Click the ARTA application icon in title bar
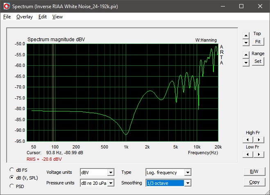This screenshot has width=270, height=195. (7, 7)
